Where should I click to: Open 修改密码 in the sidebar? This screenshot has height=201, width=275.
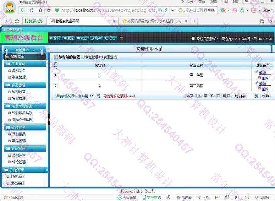pos(18,177)
